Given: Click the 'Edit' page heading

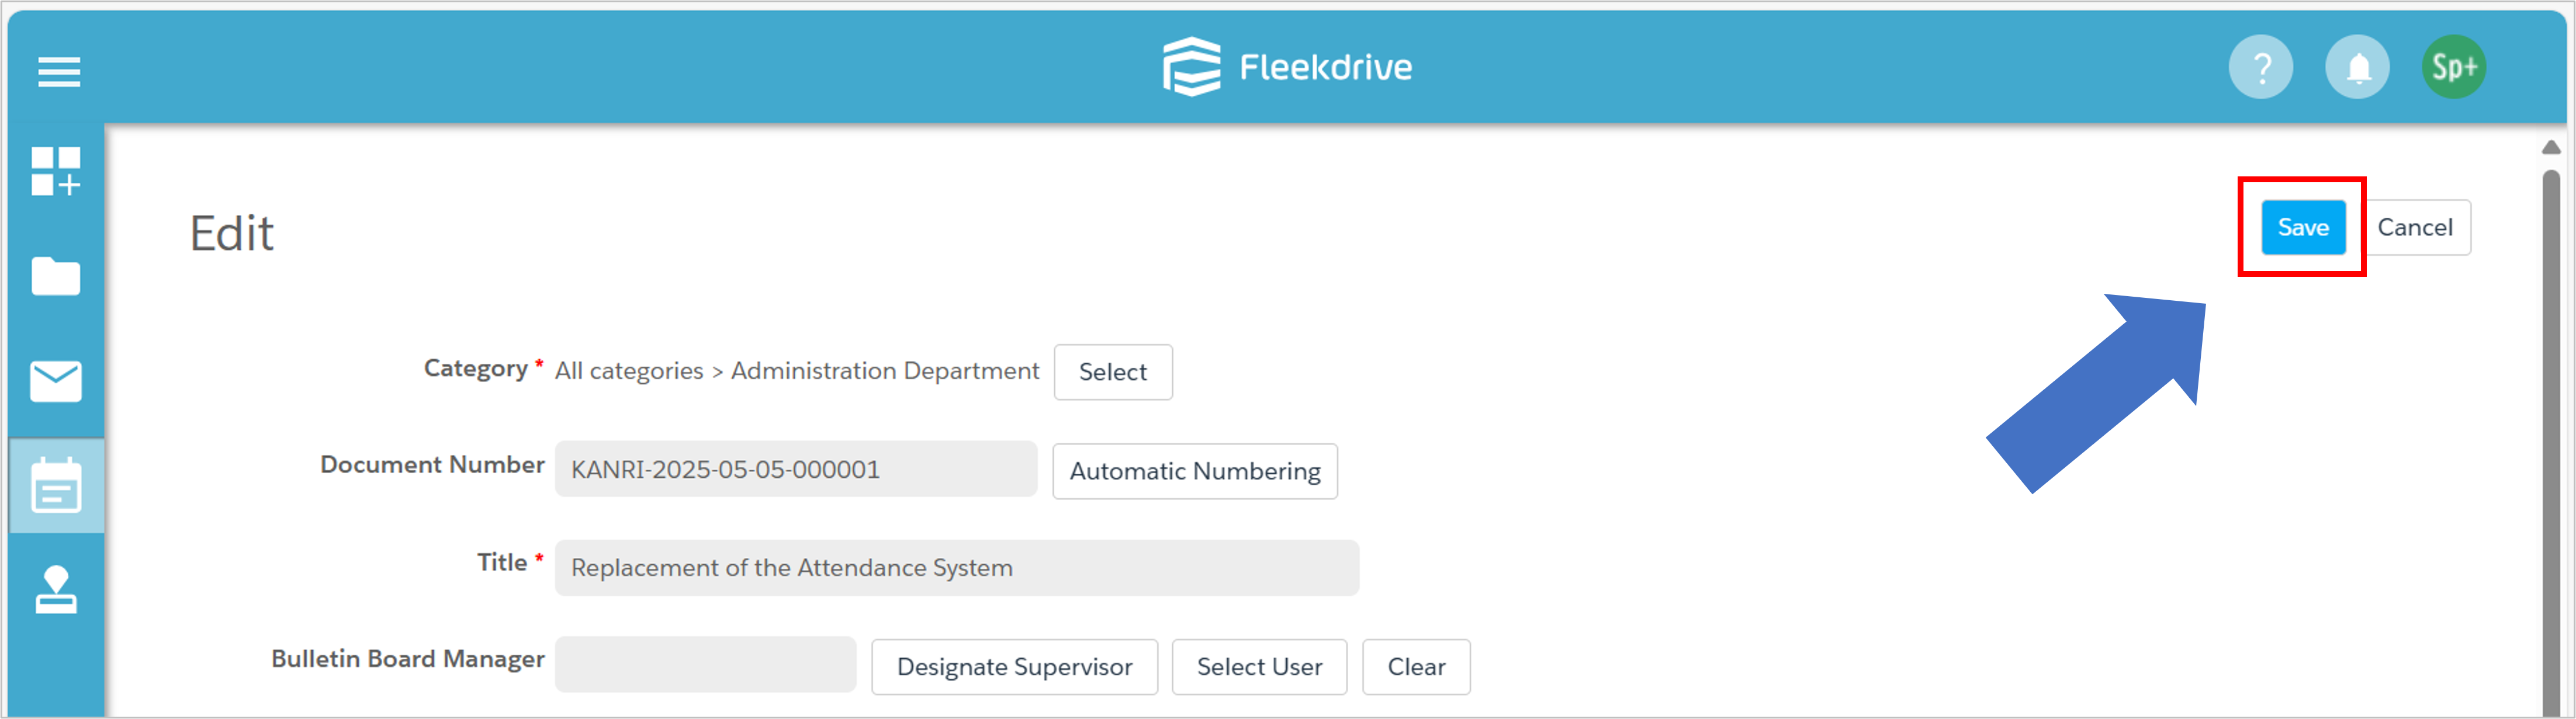Looking at the screenshot, I should 231,234.
